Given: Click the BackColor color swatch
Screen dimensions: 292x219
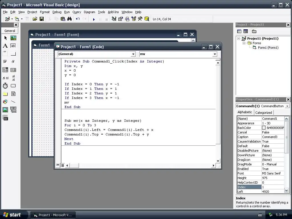Looking at the screenshot, I should [x=264, y=128].
